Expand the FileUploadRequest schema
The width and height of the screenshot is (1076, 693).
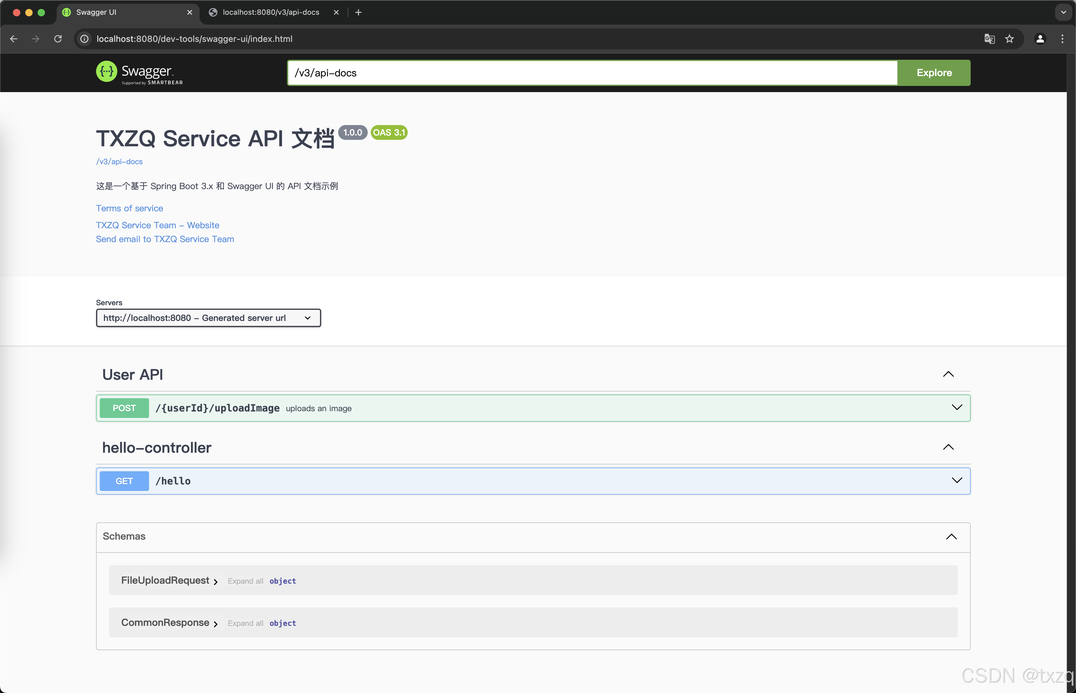[x=166, y=581]
